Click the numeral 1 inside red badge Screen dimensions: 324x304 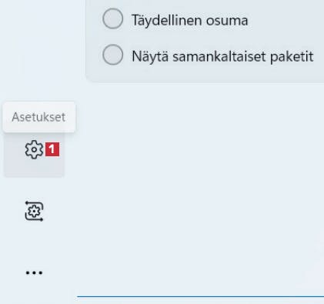[x=52, y=149]
